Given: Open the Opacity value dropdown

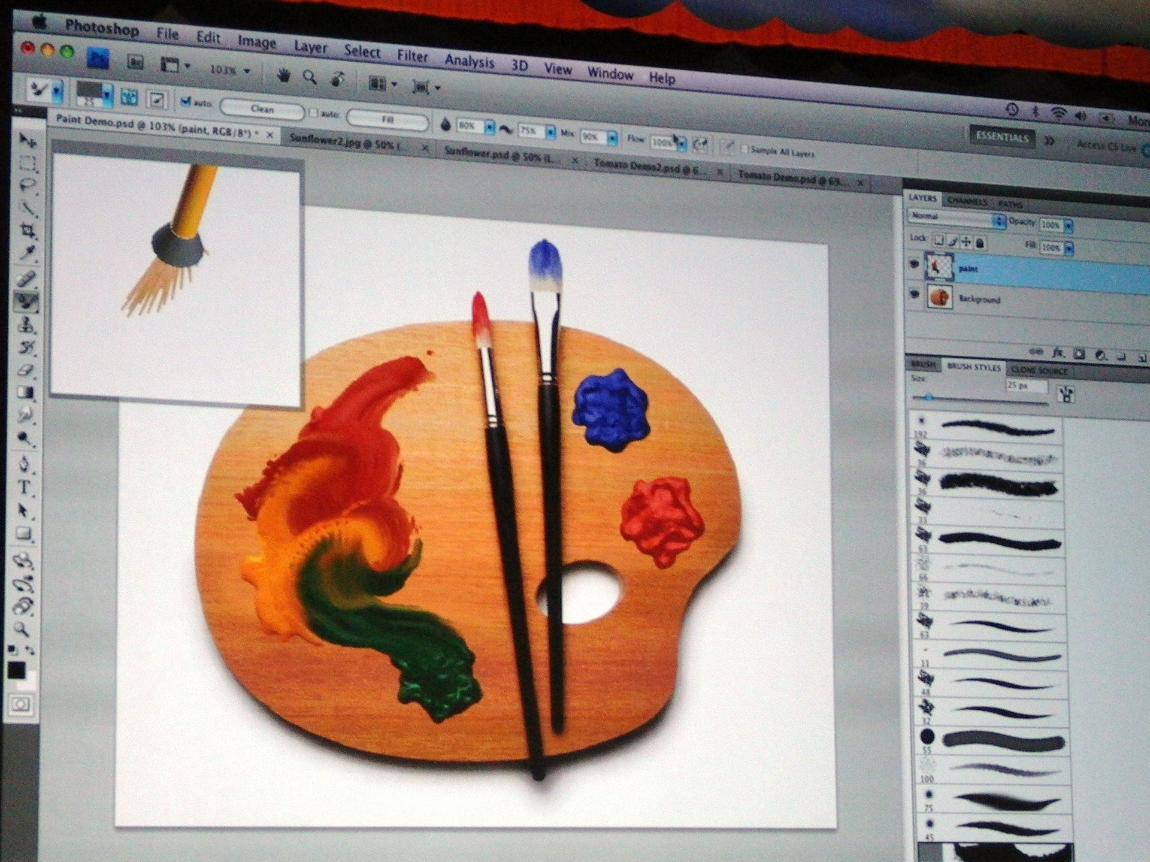Looking at the screenshot, I should tap(1070, 225).
